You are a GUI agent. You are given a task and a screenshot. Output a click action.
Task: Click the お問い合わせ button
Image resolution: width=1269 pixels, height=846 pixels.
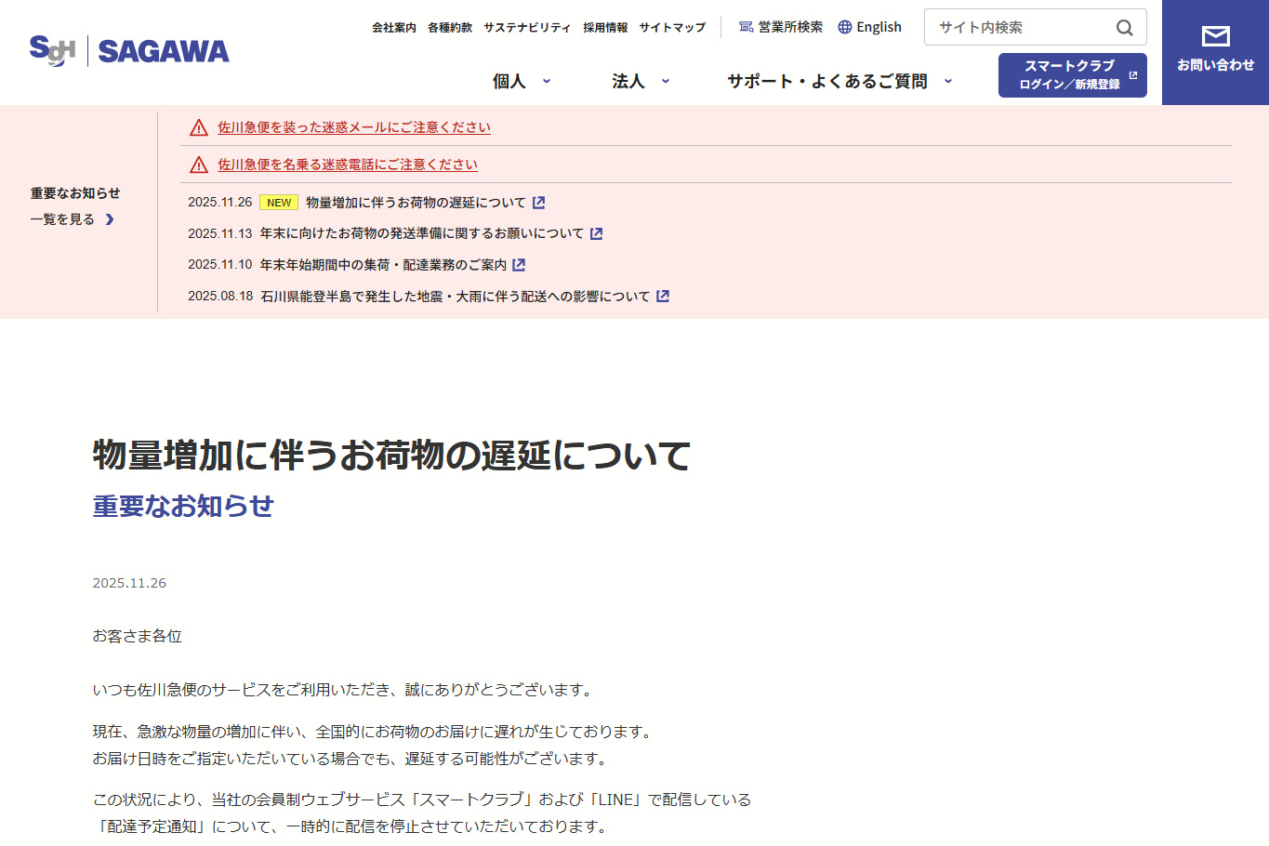coord(1215,52)
